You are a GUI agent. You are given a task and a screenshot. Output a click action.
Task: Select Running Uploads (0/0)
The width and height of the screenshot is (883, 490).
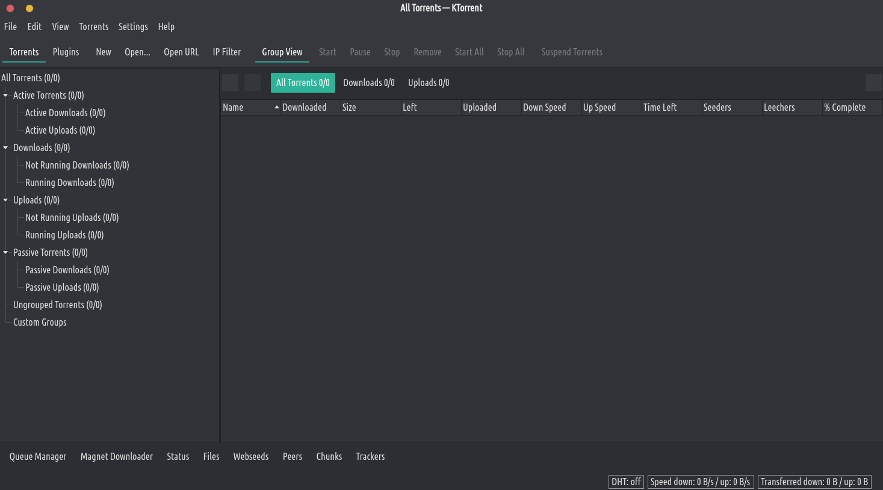pos(64,235)
